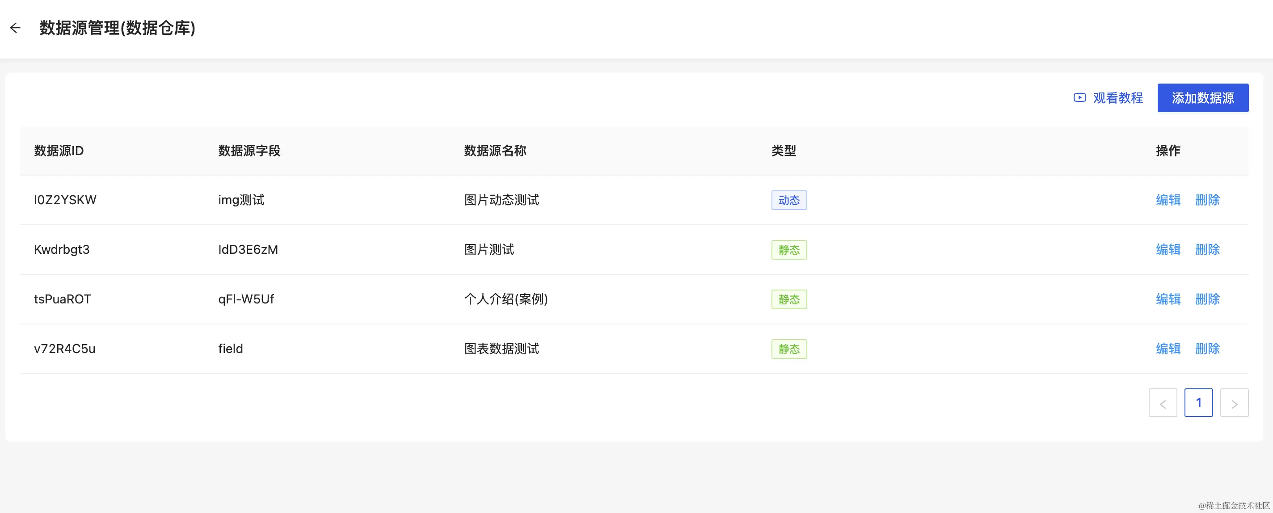Click the video play icon beside 观看教程
Image resolution: width=1273 pixels, height=513 pixels.
[1080, 98]
